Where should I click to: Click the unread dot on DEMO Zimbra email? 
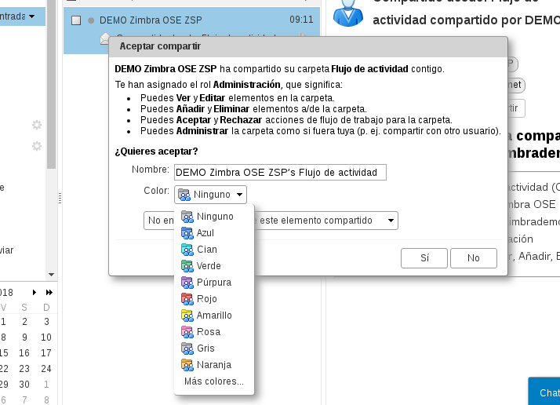(91, 20)
